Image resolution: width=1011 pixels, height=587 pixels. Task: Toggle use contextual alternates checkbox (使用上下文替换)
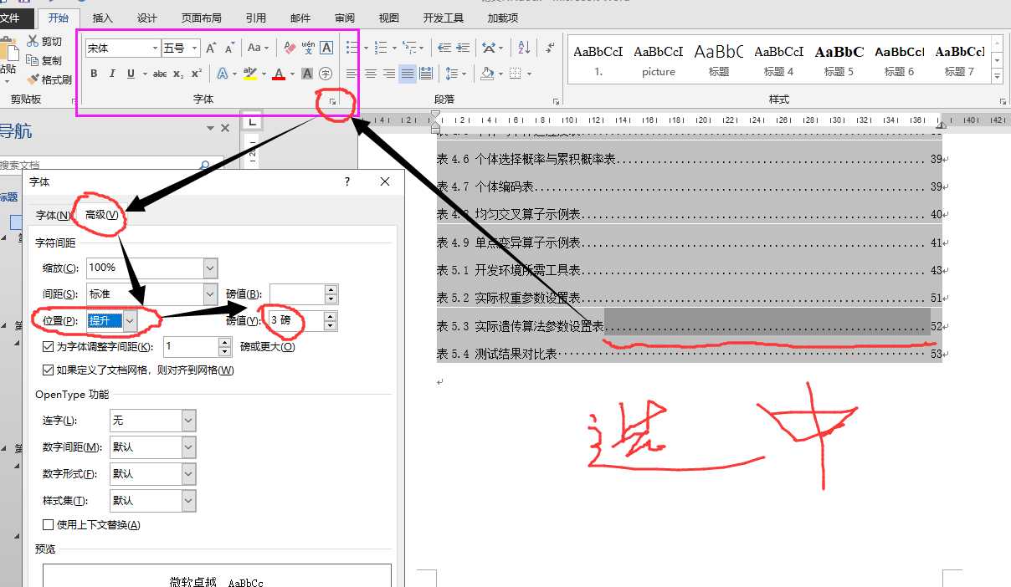[x=49, y=525]
